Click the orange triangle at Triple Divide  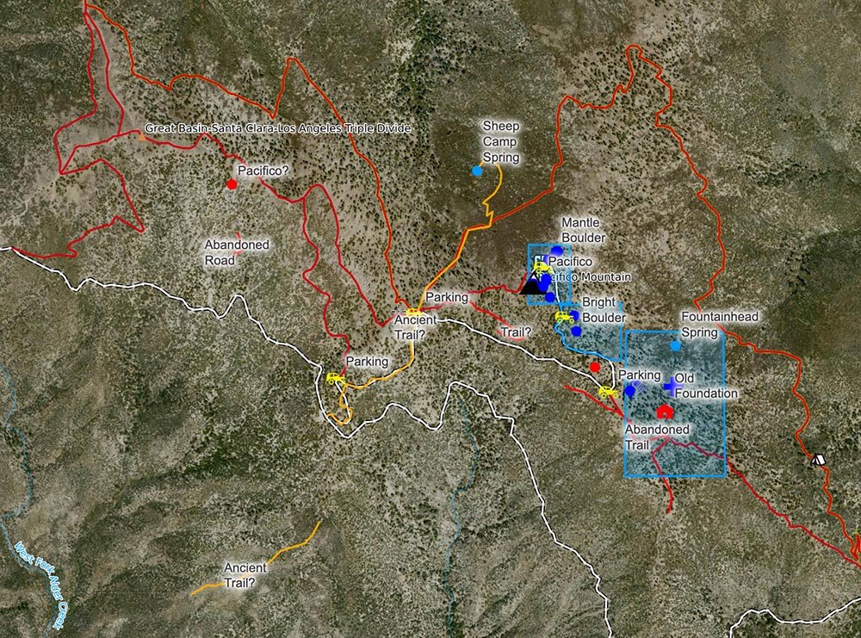click(x=142, y=137)
